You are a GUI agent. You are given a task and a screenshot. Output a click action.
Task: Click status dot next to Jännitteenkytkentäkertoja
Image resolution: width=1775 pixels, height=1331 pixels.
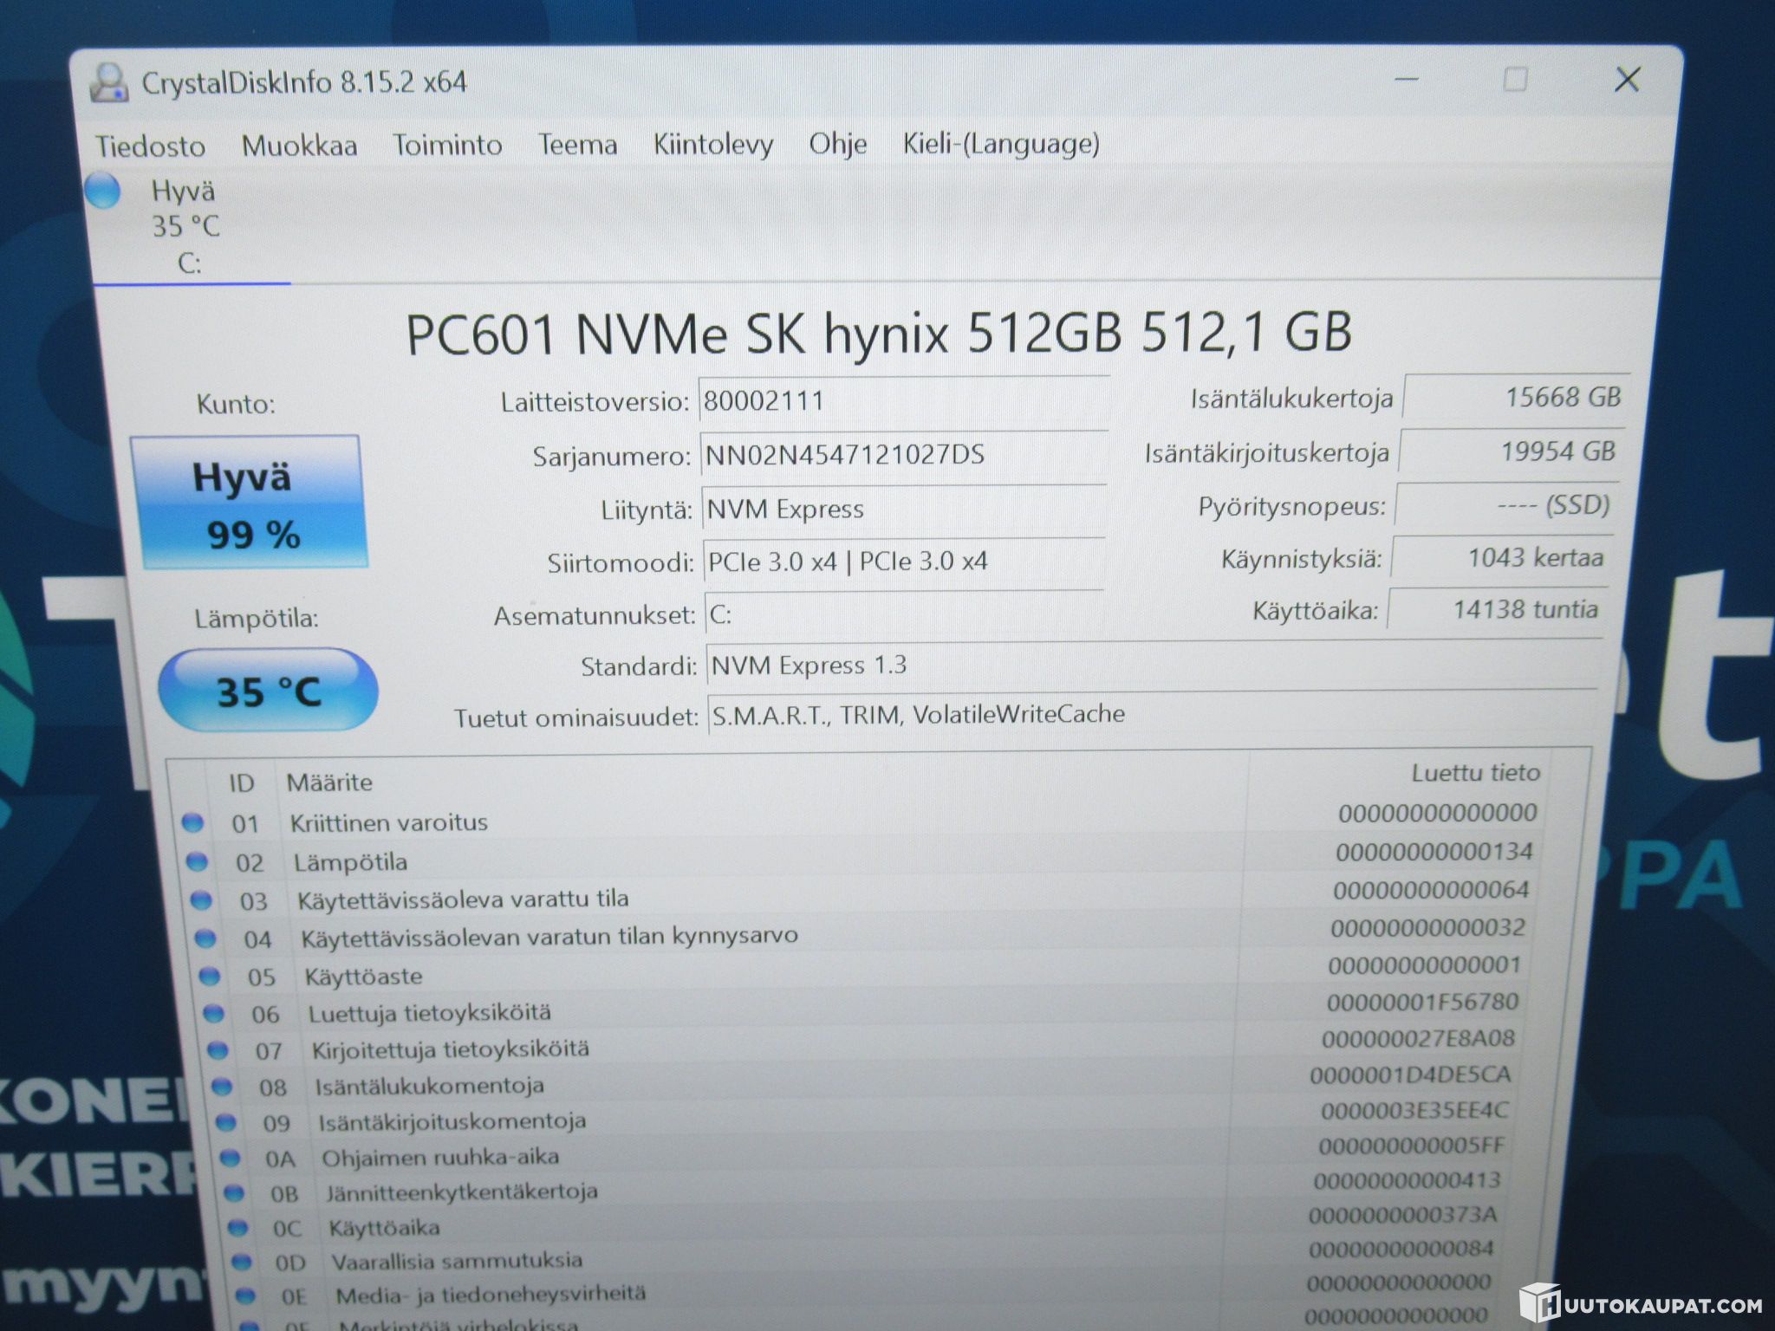click(x=234, y=1192)
